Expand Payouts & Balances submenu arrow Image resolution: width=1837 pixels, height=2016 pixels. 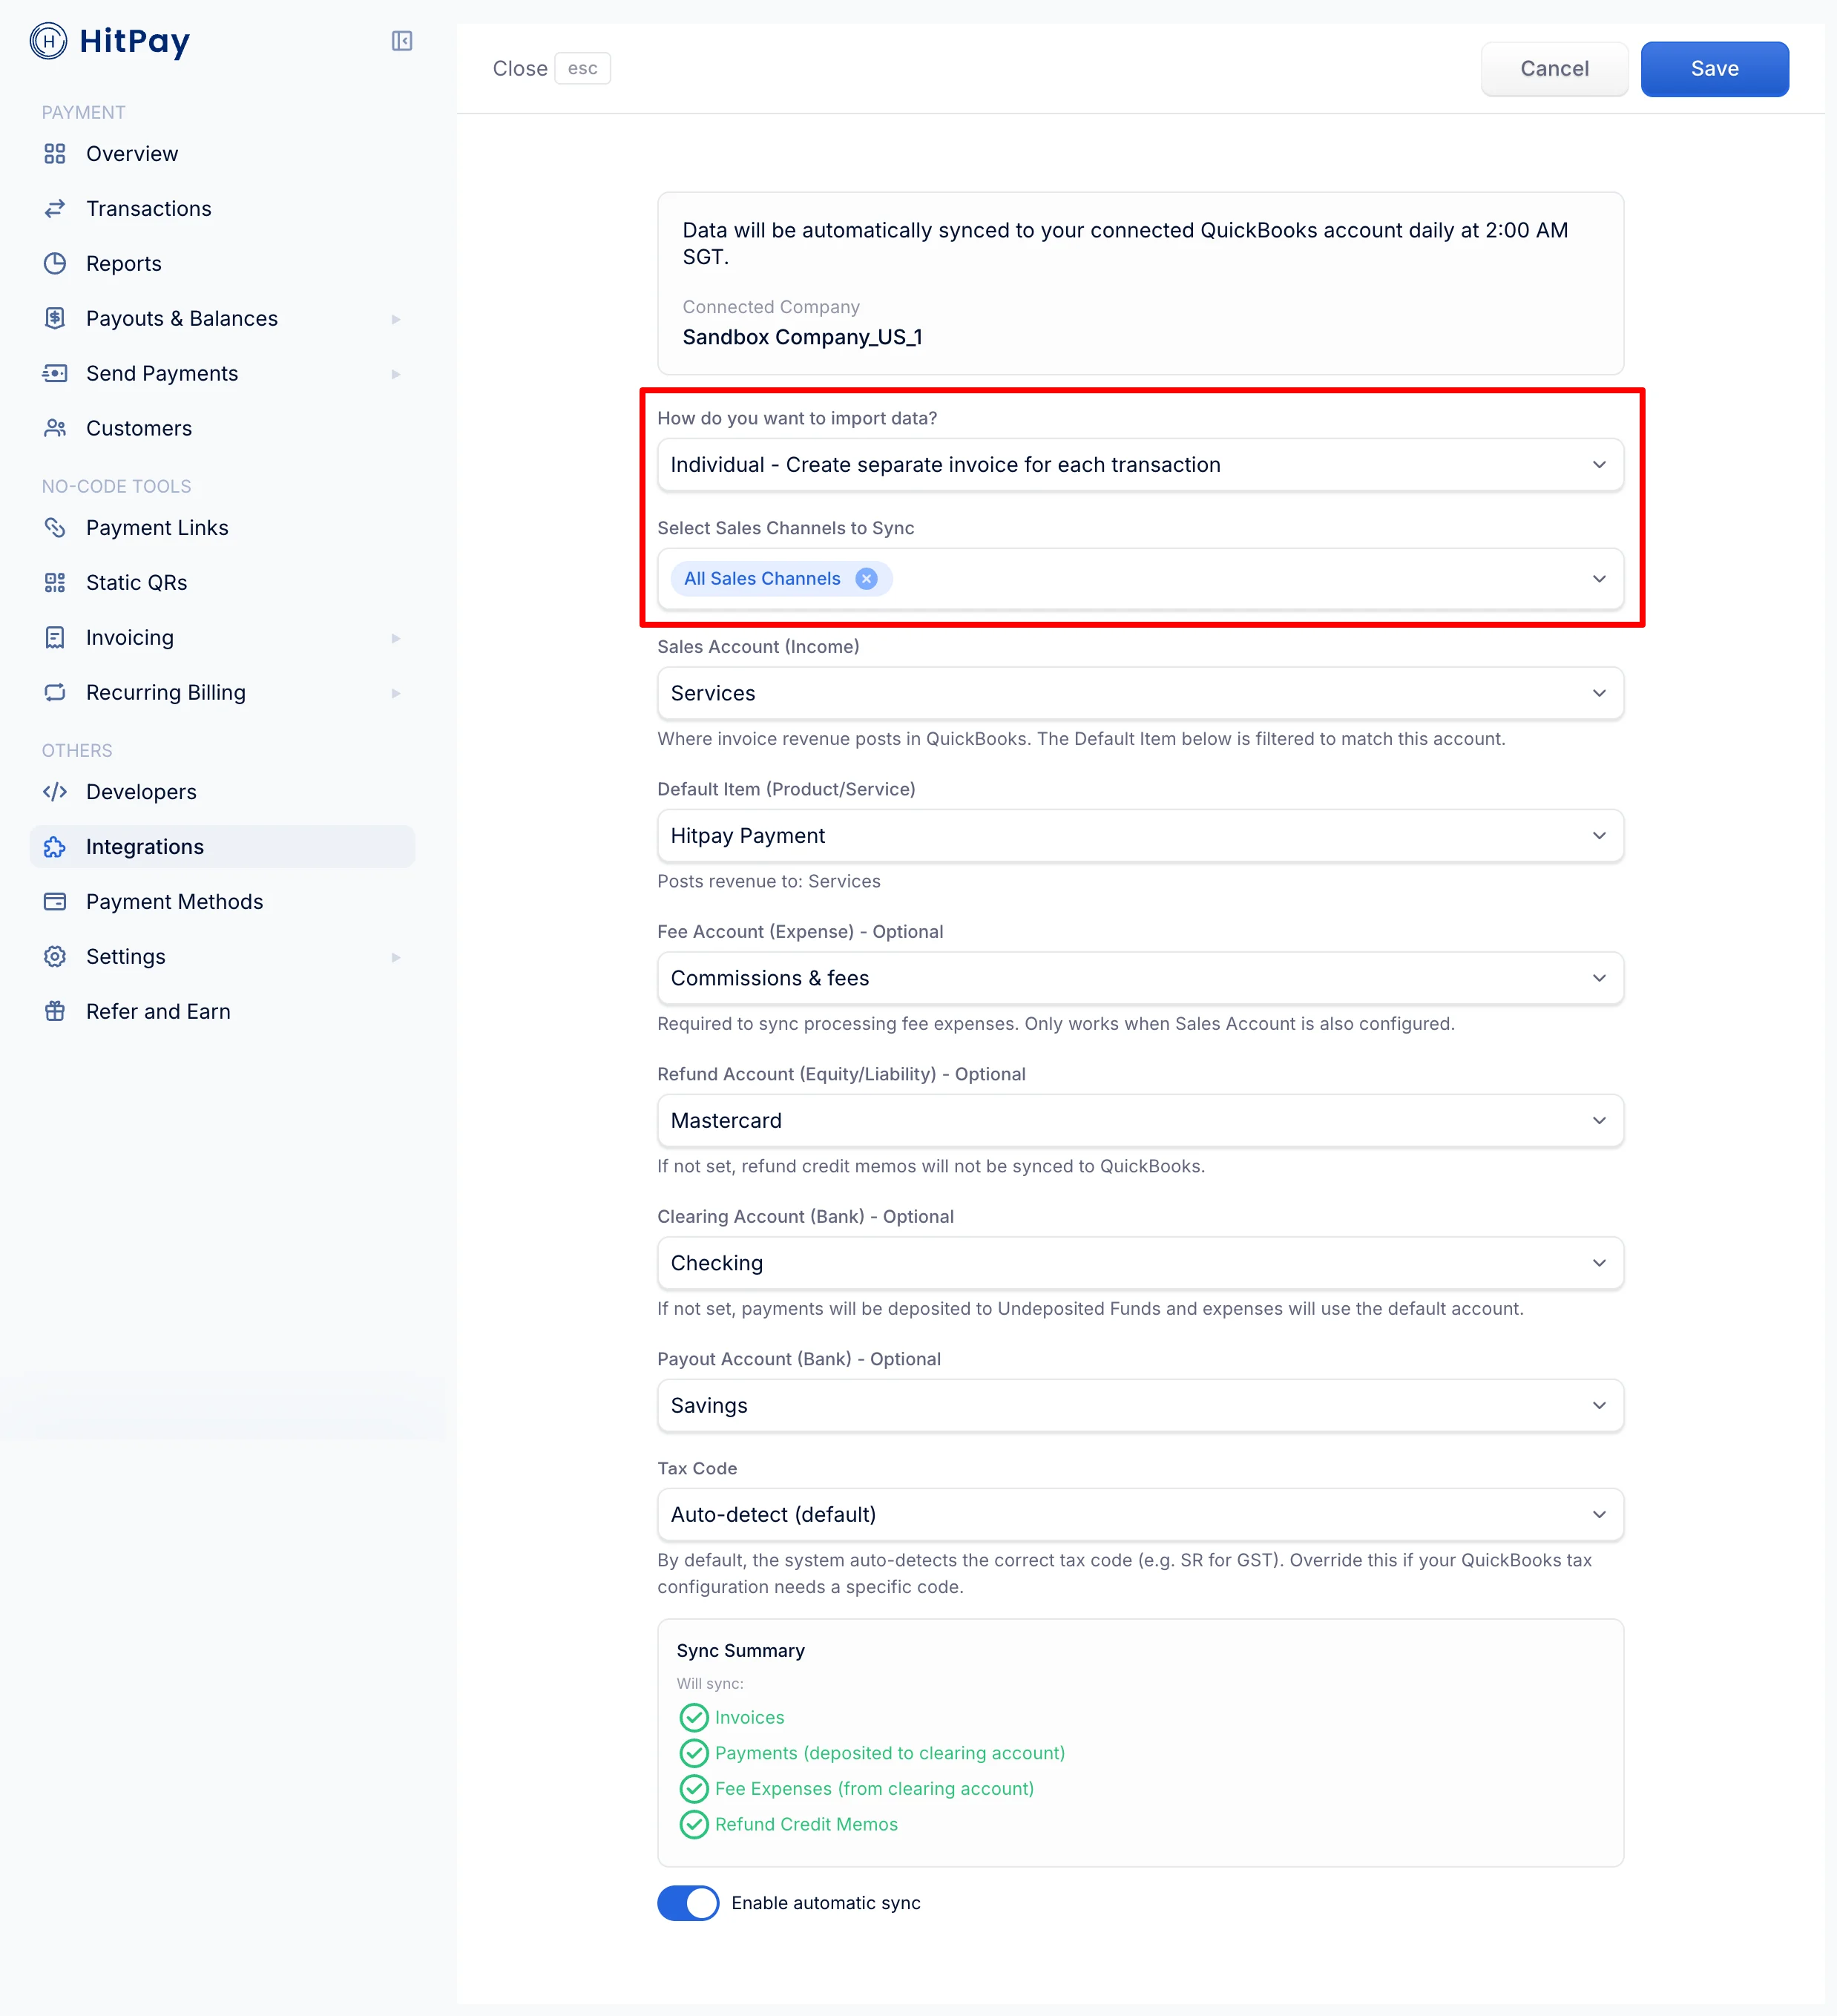[x=396, y=319]
